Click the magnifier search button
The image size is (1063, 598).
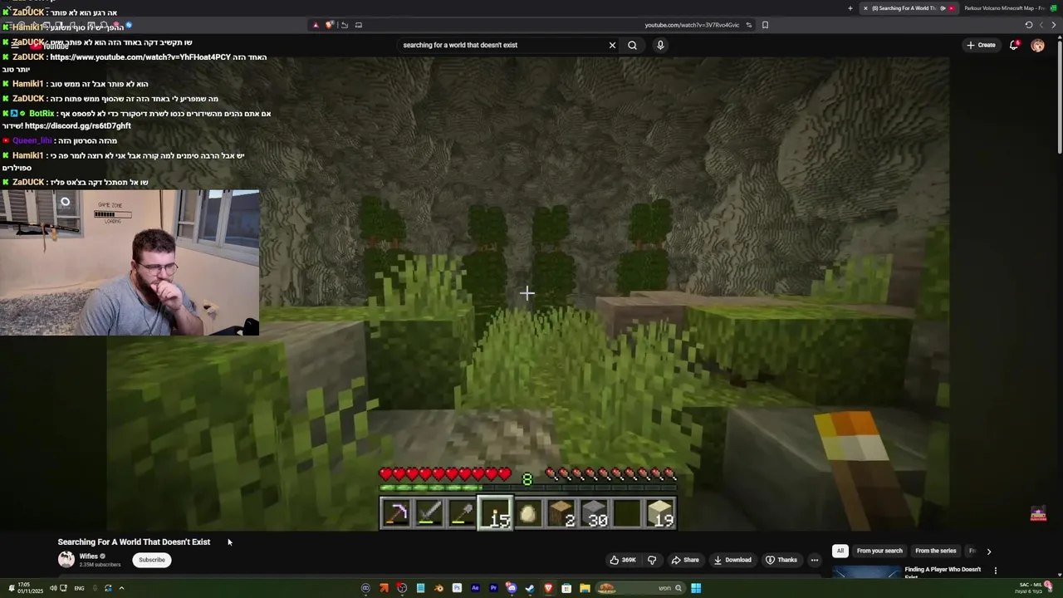coord(632,45)
